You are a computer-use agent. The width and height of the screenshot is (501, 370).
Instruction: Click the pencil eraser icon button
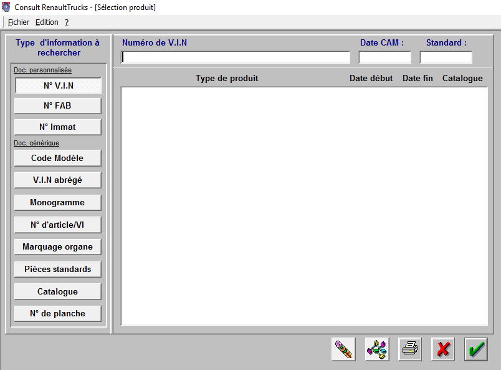[x=343, y=349]
